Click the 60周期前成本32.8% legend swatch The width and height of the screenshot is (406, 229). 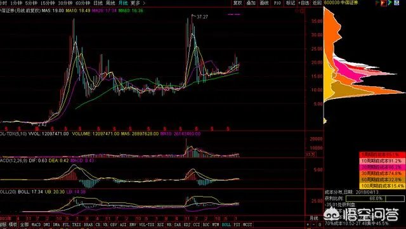click(x=382, y=180)
